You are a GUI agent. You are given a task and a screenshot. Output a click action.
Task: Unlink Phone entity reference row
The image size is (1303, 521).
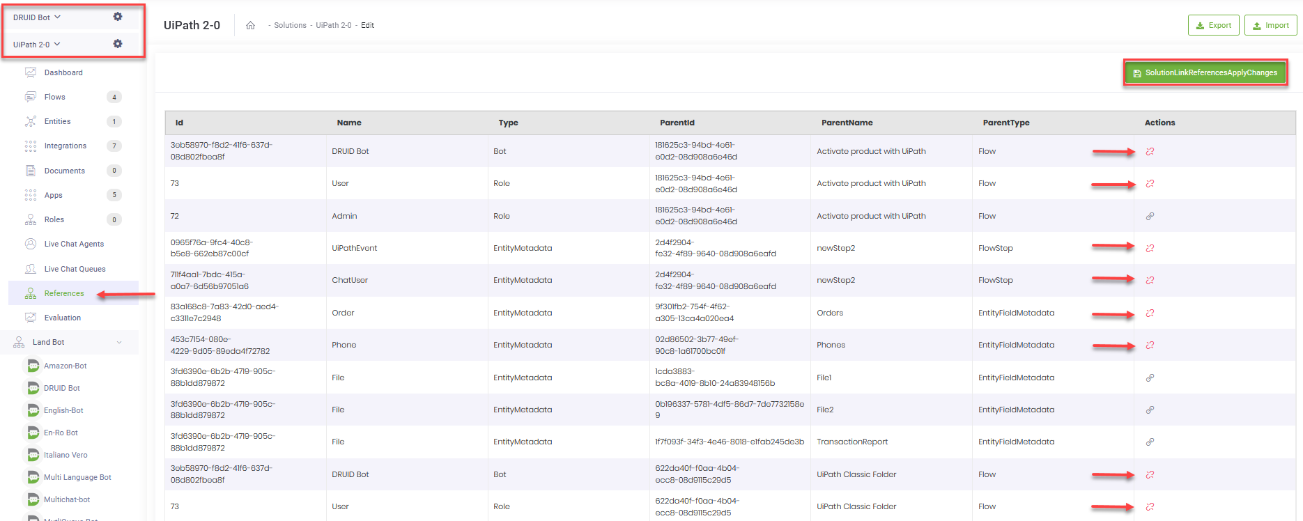pos(1150,345)
